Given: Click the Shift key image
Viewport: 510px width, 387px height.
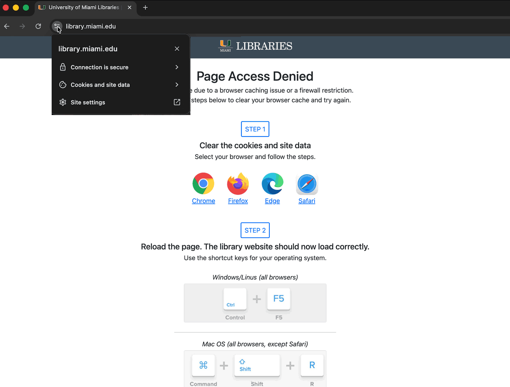Looking at the screenshot, I should (x=257, y=365).
